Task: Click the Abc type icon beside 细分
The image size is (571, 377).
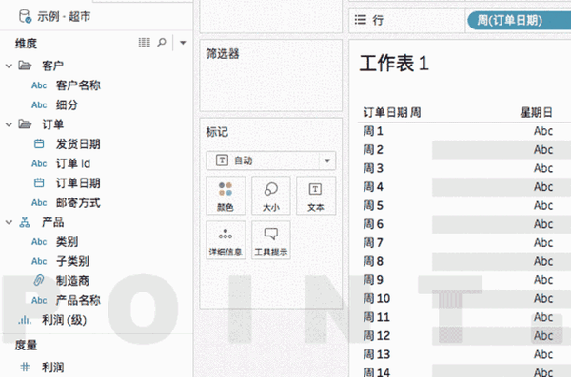Action: 39,105
